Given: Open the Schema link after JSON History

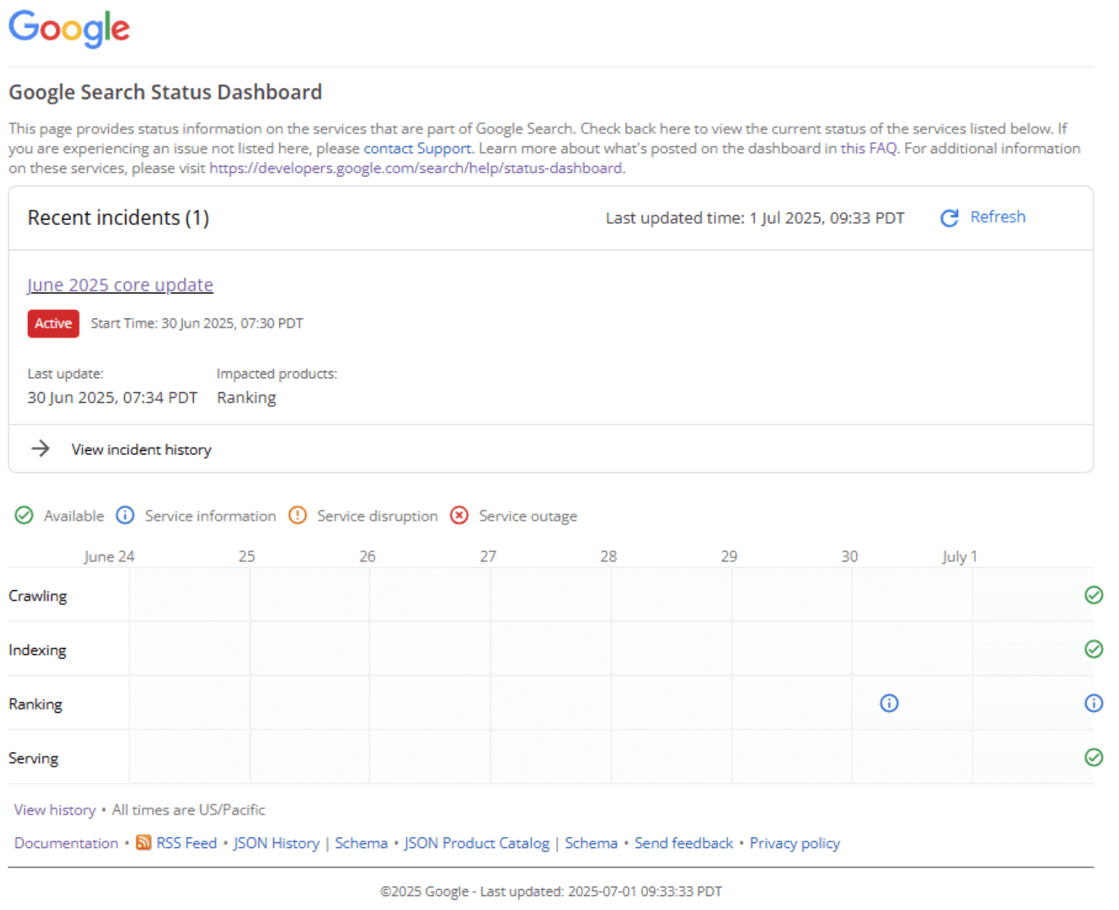Looking at the screenshot, I should pos(361,843).
